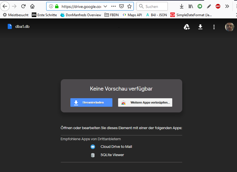
Task: Open the Maps API bookmark
Action: [x=132, y=15]
